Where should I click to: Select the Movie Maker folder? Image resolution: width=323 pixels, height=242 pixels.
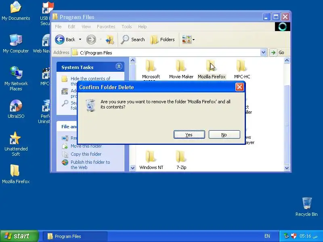[x=181, y=69]
